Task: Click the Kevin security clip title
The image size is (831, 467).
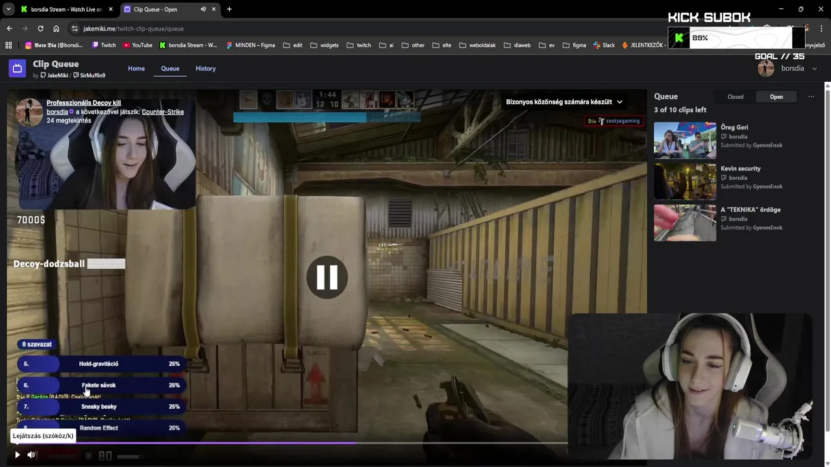Action: tap(741, 169)
